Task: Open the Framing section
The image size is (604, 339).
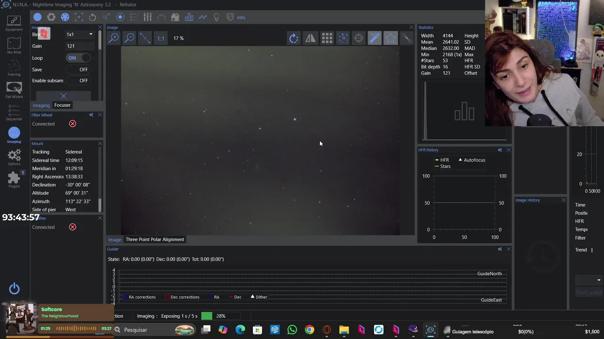Action: 14,68
